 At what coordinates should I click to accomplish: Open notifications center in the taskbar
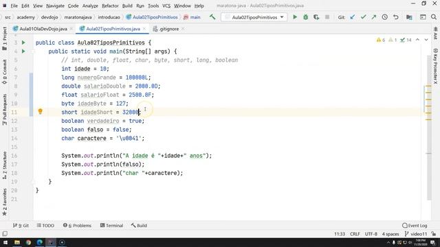433,242
